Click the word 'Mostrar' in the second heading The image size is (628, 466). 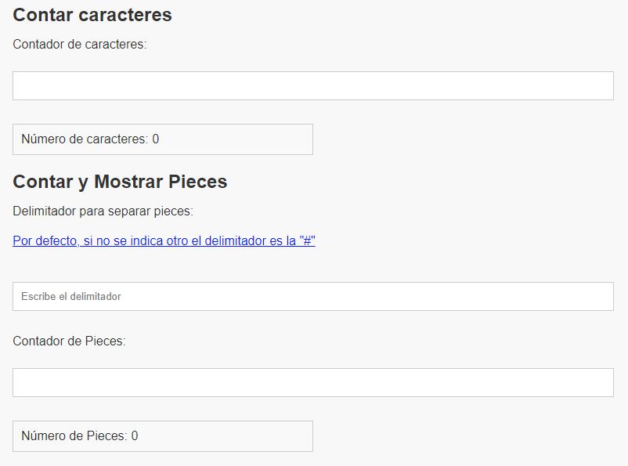pos(128,182)
